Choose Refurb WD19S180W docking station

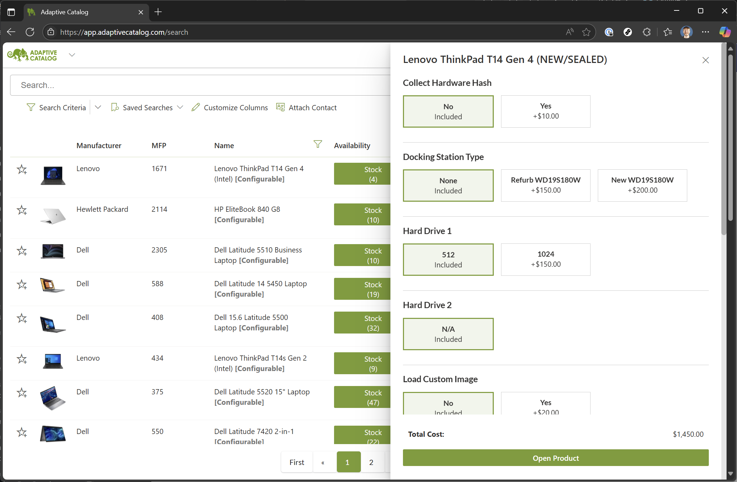(546, 185)
